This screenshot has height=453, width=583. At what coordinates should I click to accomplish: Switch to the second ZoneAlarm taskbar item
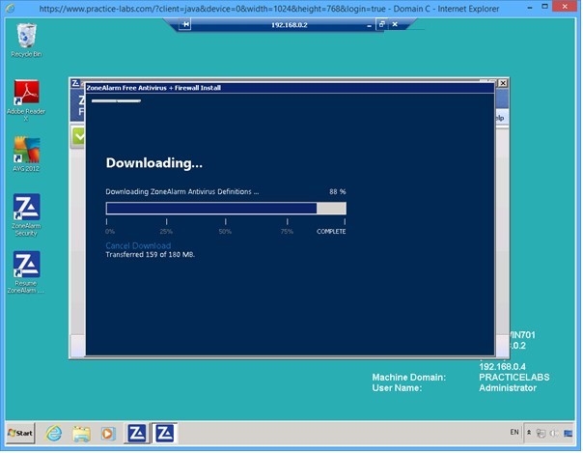165,434
